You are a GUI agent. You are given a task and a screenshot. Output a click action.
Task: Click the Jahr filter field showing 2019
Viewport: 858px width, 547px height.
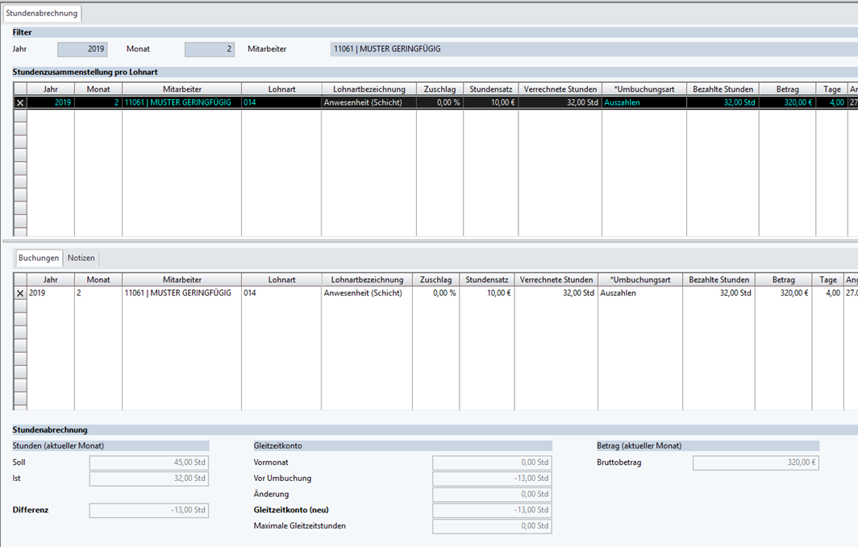coord(82,49)
